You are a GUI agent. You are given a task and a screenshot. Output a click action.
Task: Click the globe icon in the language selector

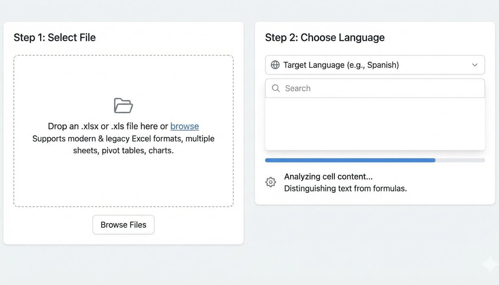[275, 65]
